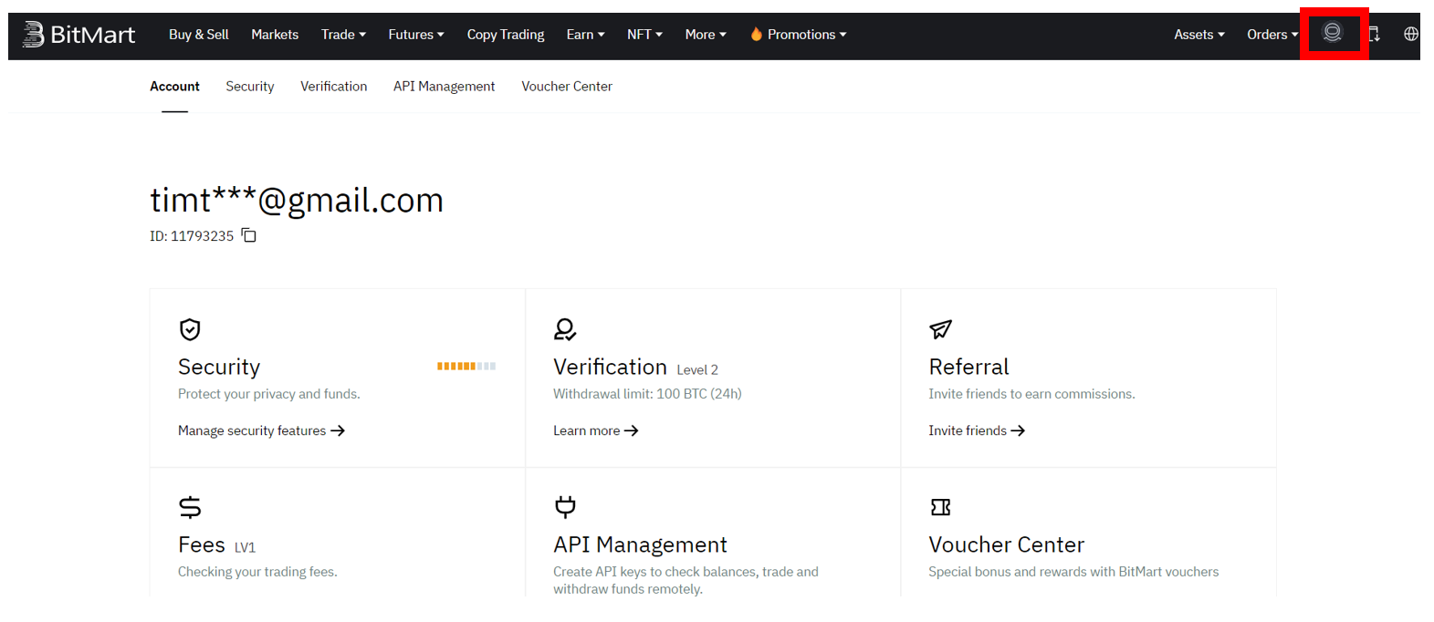Expand the NFT dropdown menu
This screenshot has width=1434, height=622.
tap(644, 35)
